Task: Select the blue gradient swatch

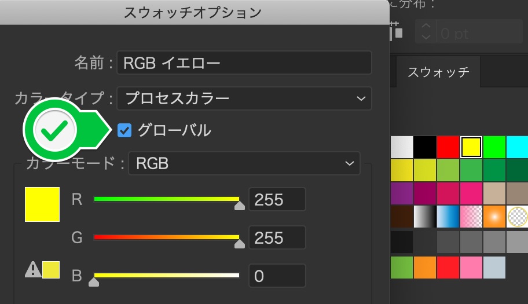Action: 448,217
